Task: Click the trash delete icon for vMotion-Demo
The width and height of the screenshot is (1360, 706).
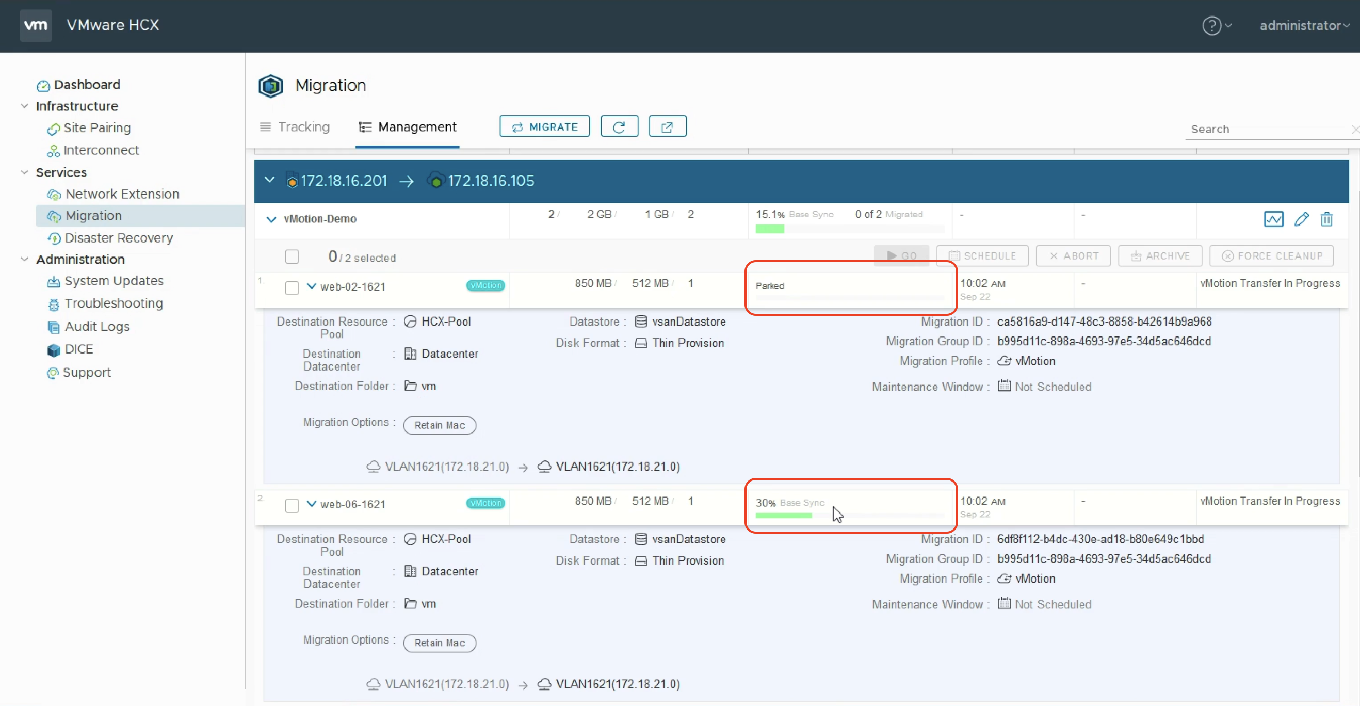Action: 1327,219
